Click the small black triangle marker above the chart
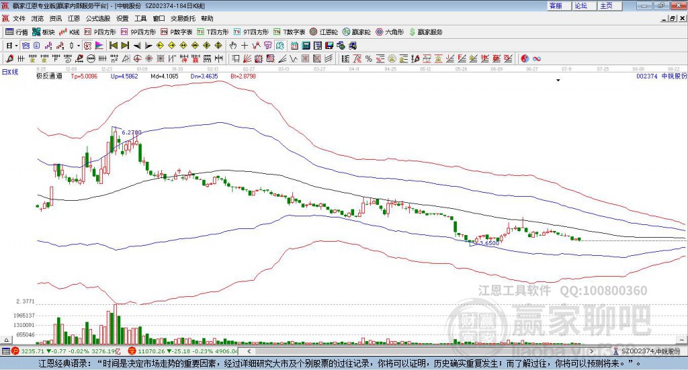Screen dimensions: 688x370 click(x=558, y=81)
